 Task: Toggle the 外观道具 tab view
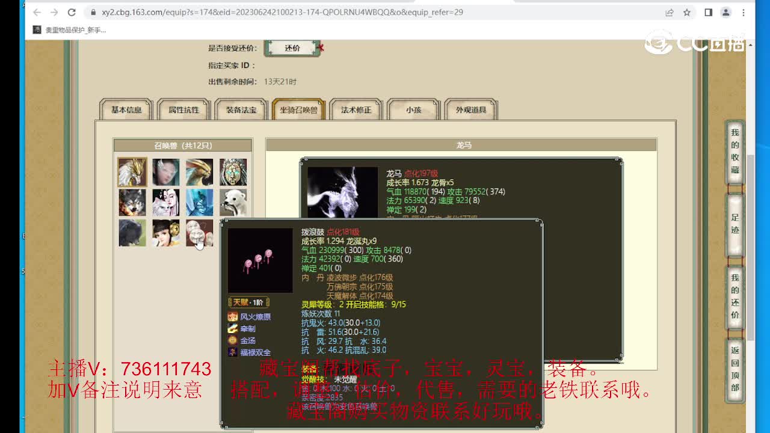pyautogui.click(x=470, y=110)
